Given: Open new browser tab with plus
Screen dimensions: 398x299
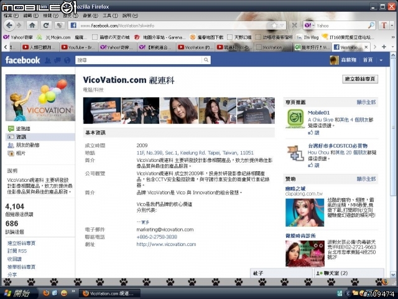Looking at the screenshot, I should (384, 47).
